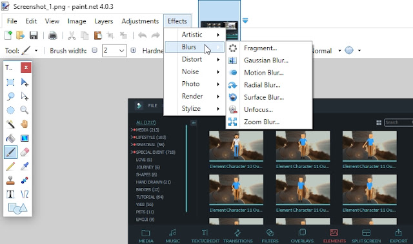Open the Tool chooser dropdown arrow
This screenshot has height=244, width=413.
coord(36,50)
